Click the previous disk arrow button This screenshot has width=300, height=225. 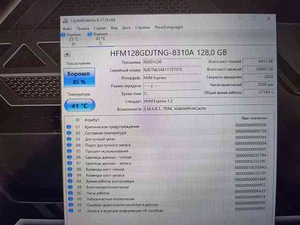(67, 54)
